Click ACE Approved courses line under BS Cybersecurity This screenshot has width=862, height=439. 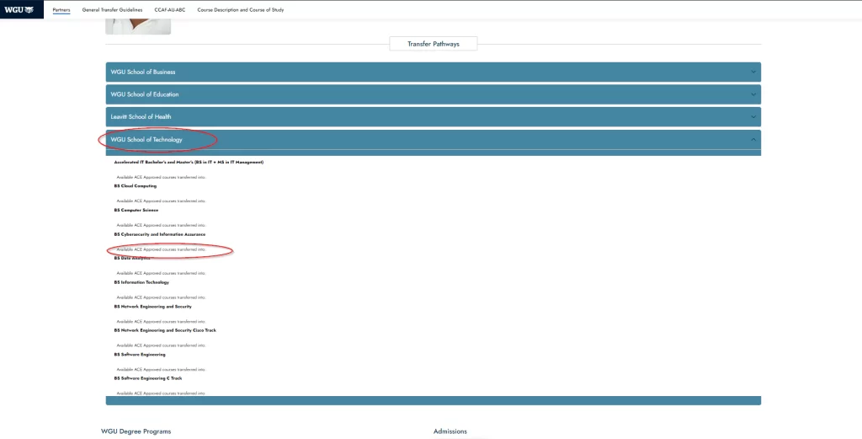pyautogui.click(x=161, y=249)
